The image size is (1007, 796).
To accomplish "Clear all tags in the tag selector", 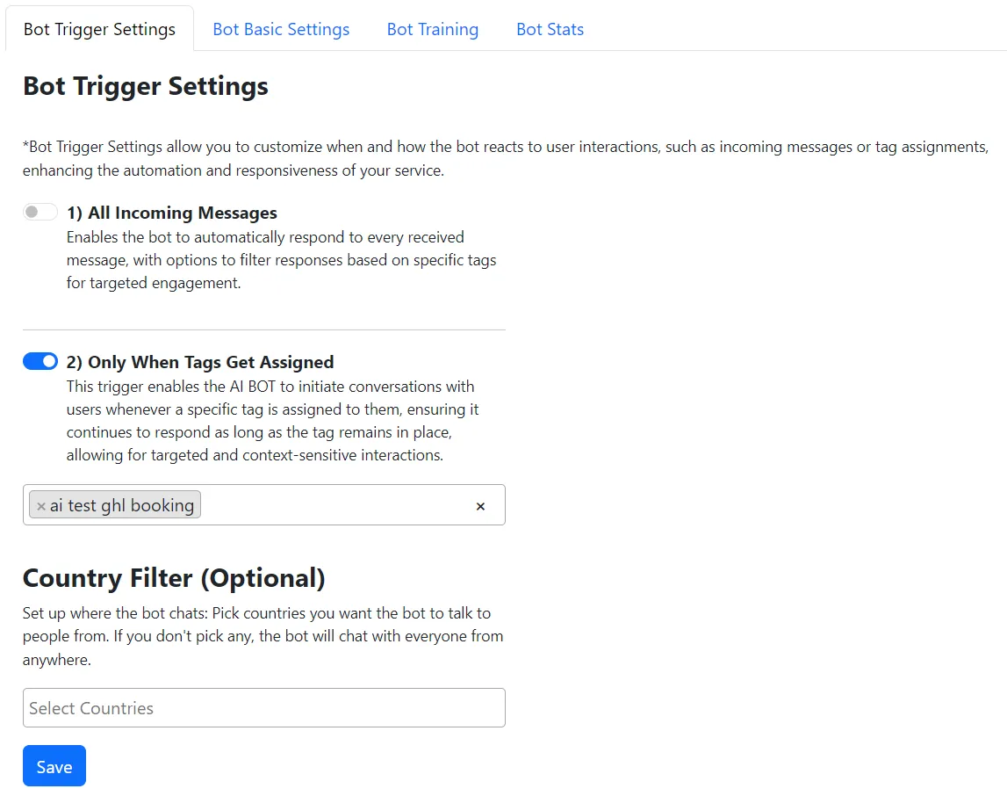I will [x=480, y=506].
